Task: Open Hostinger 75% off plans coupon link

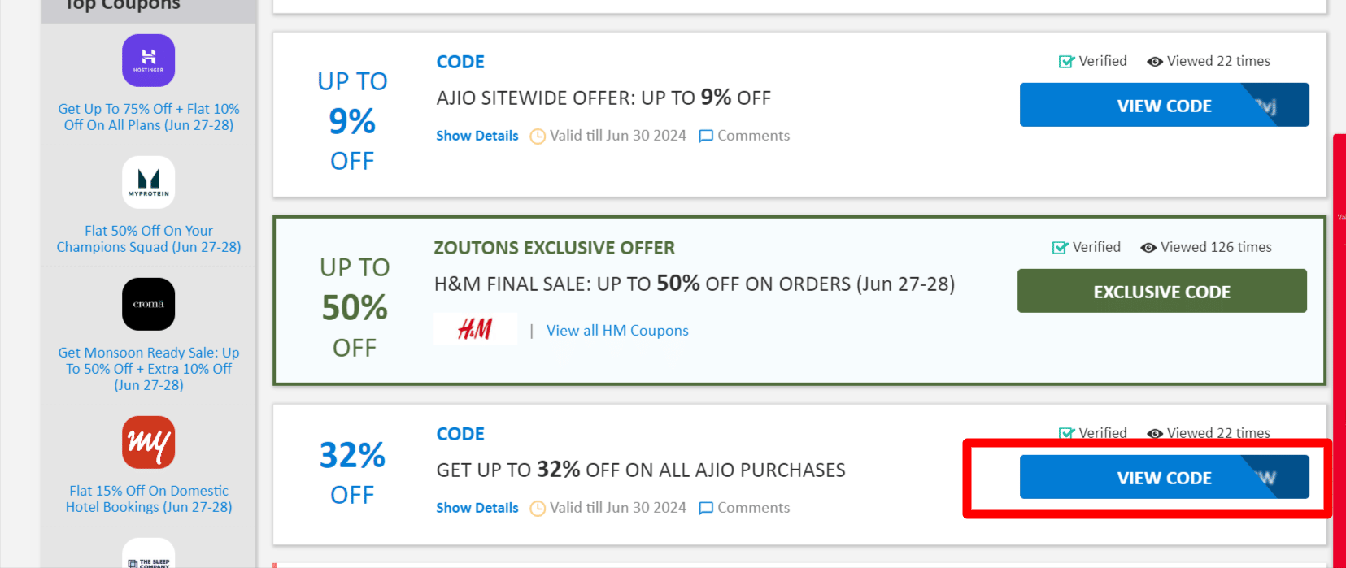Action: 148,117
